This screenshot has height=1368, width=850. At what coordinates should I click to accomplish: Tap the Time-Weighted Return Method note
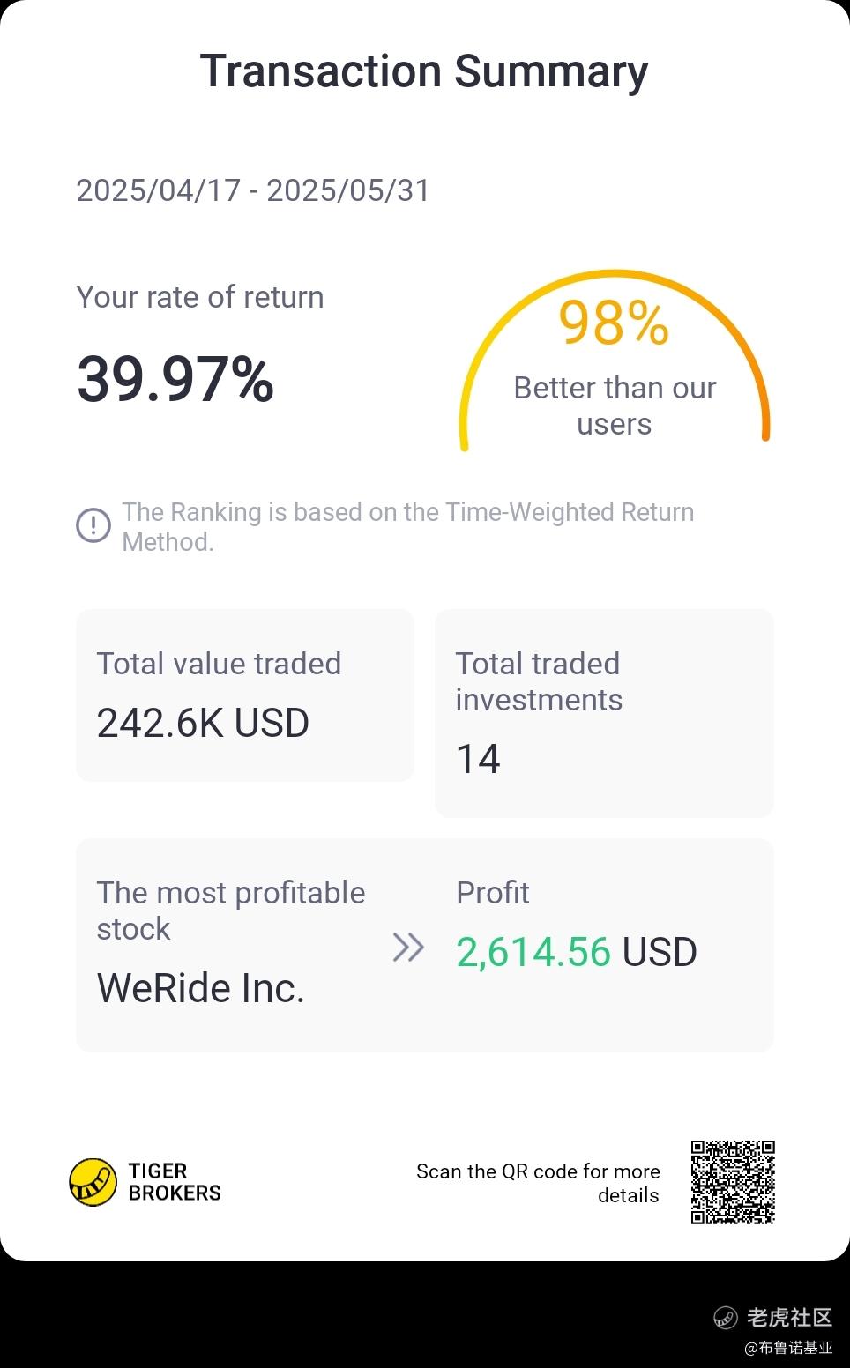coord(408,526)
